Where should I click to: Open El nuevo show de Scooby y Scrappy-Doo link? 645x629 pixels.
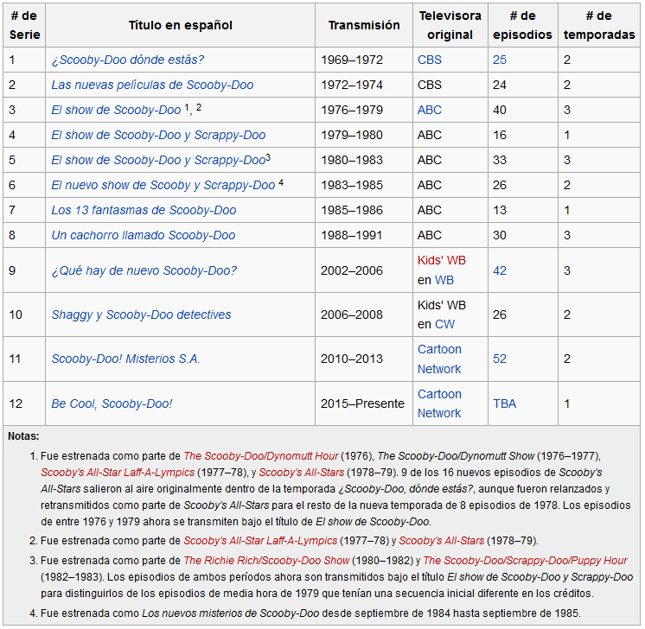[x=163, y=186]
